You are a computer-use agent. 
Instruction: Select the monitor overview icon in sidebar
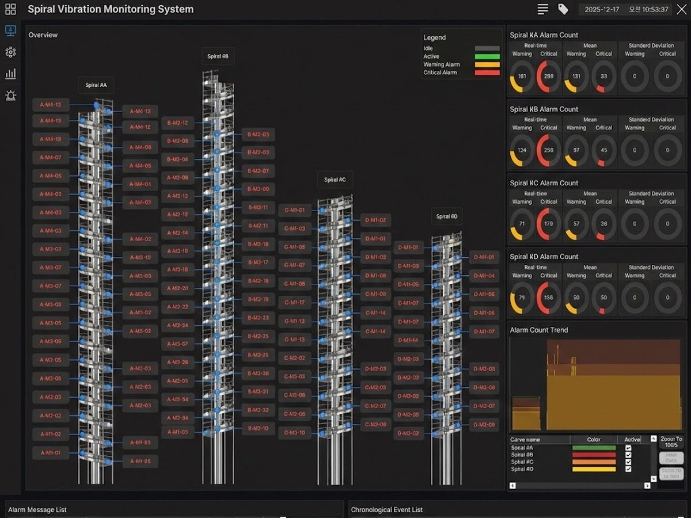coord(10,31)
